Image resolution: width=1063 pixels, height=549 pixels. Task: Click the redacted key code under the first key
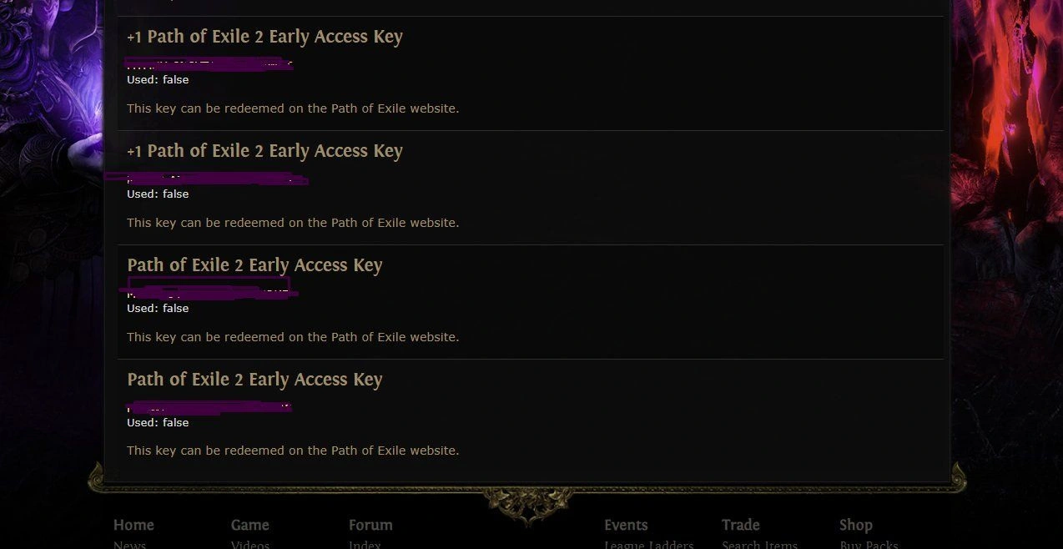pos(209,63)
